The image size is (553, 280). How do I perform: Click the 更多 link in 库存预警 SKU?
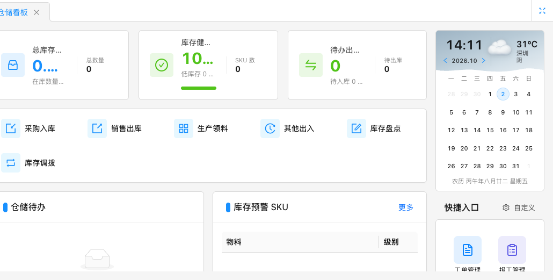(406, 207)
